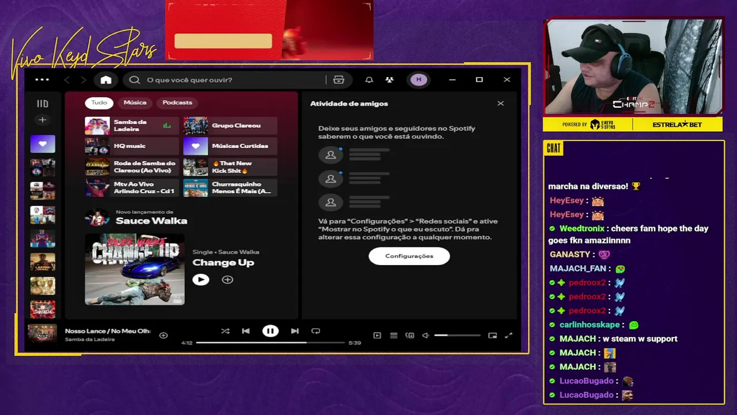Go forward with the right arrow
Viewport: 737px width, 415px height.
(83, 80)
